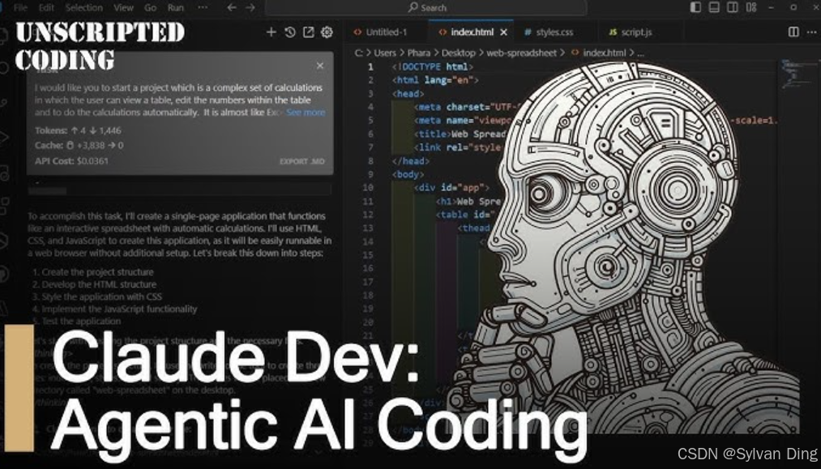Click Tokens count text in task card
Image resolution: width=821 pixels, height=469 pixels.
tap(78, 130)
